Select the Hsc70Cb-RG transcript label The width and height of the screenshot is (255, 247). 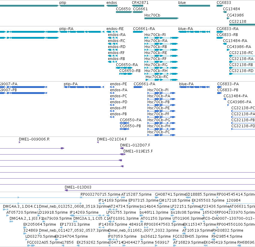click(x=156, y=65)
